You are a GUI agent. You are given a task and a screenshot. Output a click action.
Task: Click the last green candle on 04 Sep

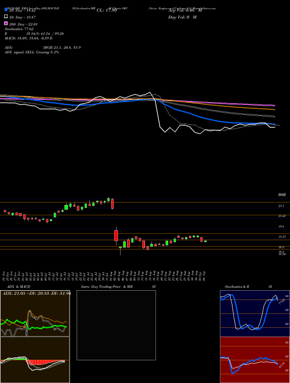coord(205,241)
